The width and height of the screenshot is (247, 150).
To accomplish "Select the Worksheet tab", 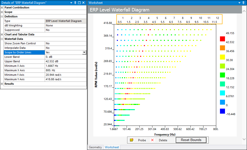I will (112, 147).
